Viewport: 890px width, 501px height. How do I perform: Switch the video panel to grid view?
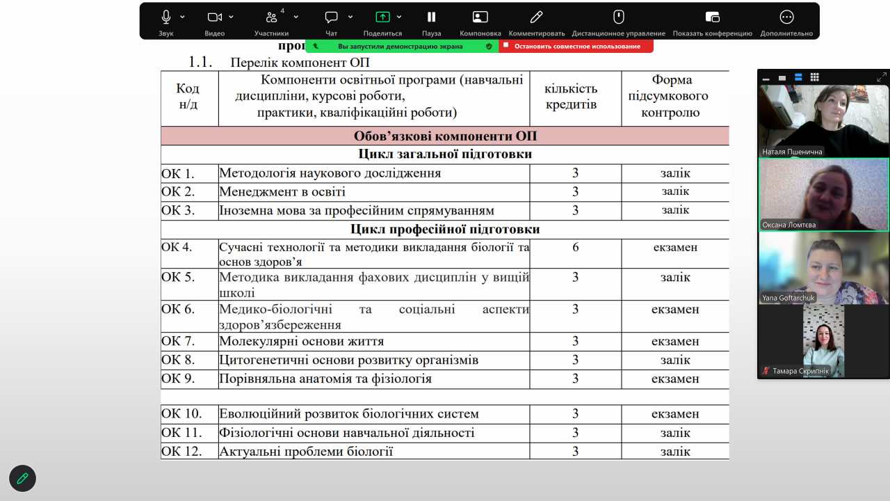click(x=815, y=77)
